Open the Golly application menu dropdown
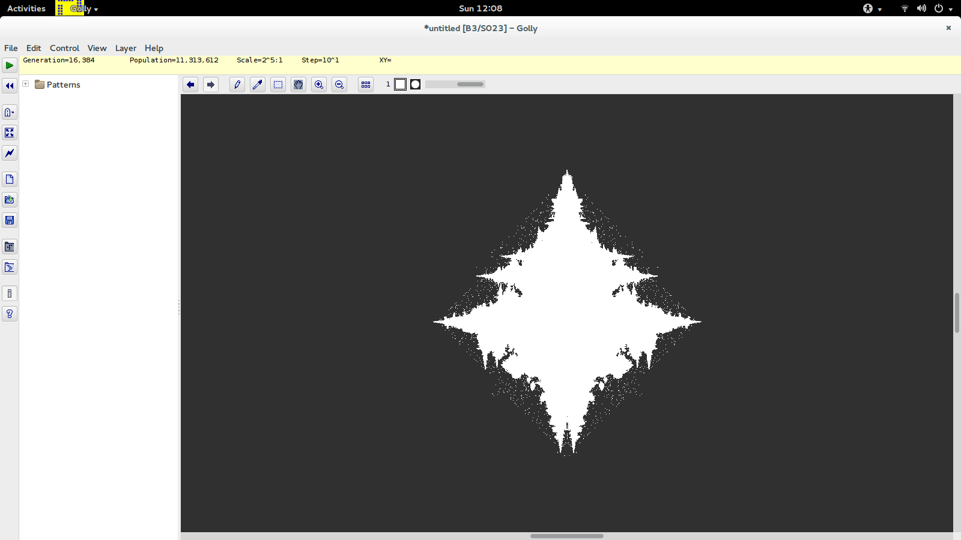Image resolution: width=961 pixels, height=540 pixels. 77,8
